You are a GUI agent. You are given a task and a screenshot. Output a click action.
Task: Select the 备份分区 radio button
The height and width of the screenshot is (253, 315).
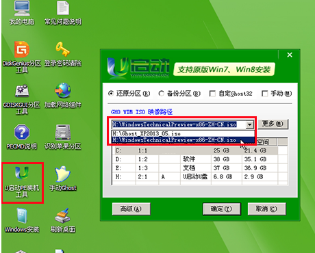(162, 94)
